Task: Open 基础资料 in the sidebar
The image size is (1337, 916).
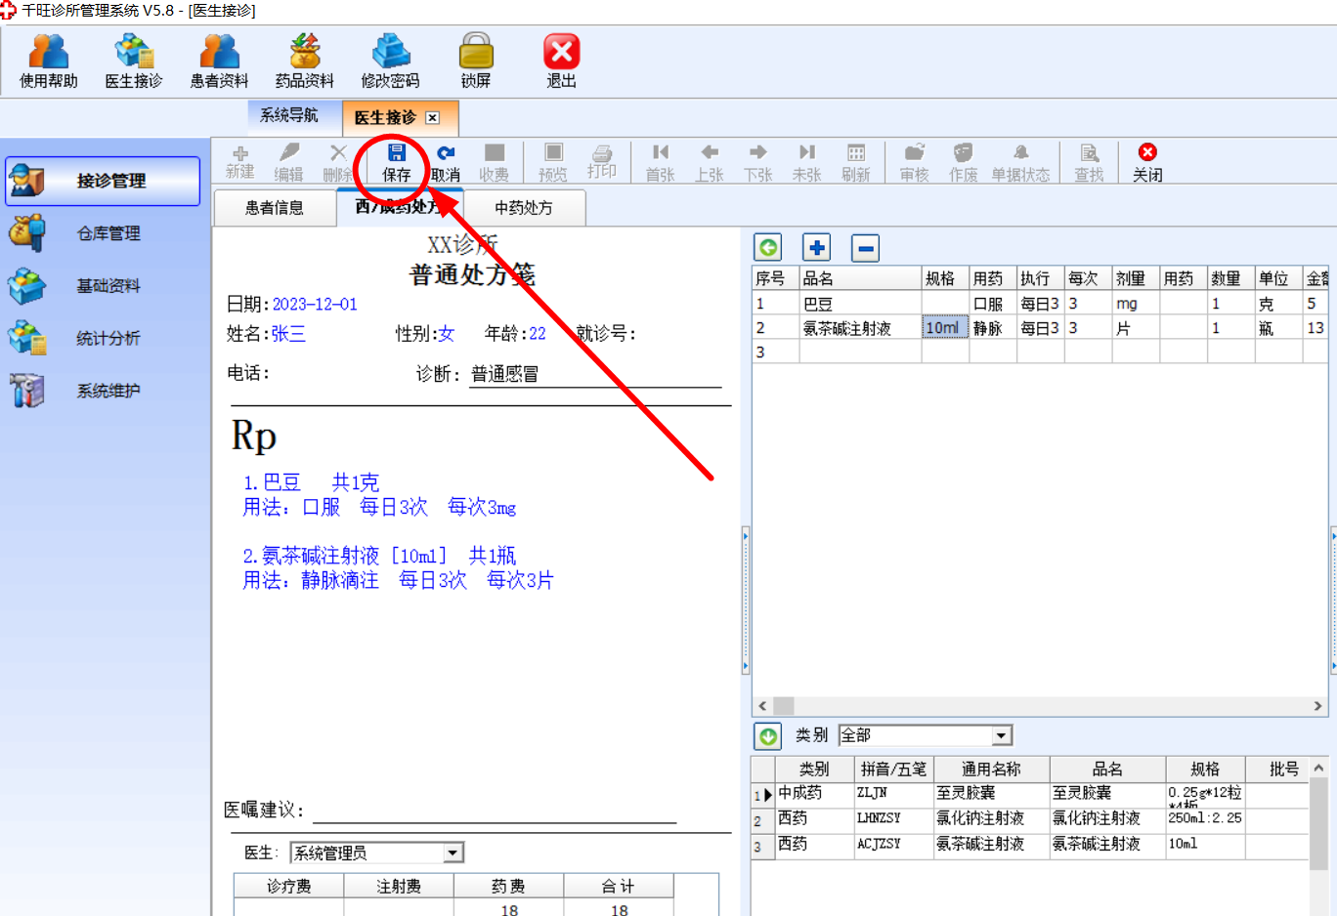Action: pos(103,286)
